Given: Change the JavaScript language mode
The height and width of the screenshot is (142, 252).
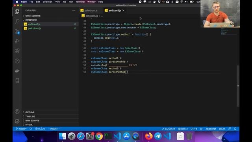Looking at the screenshot, I should (x=211, y=129).
